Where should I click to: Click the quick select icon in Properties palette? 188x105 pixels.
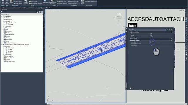(x=172, y=30)
